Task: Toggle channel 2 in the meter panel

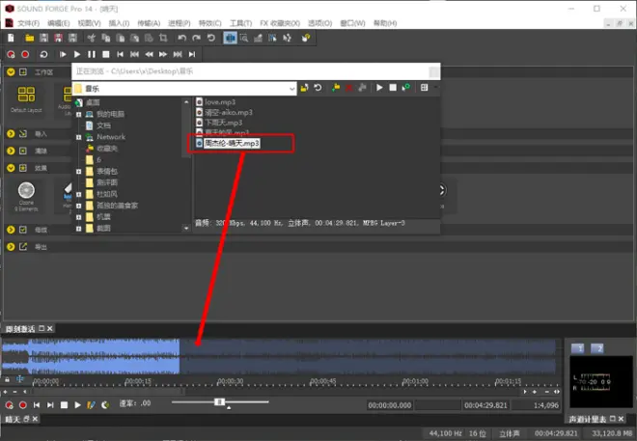Action: point(596,348)
